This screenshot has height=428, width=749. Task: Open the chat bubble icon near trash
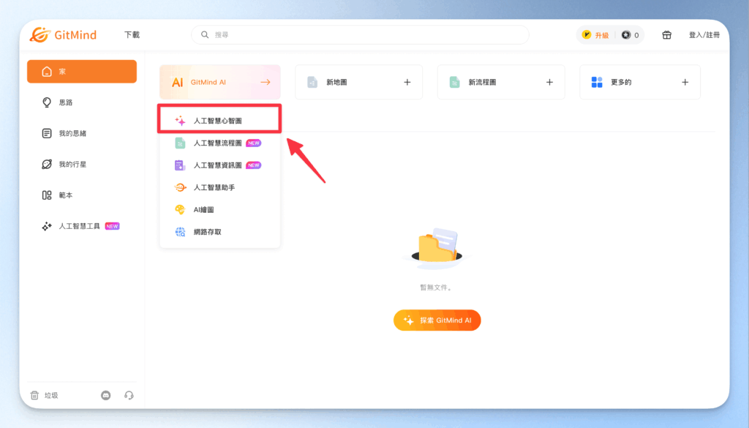[105, 394]
